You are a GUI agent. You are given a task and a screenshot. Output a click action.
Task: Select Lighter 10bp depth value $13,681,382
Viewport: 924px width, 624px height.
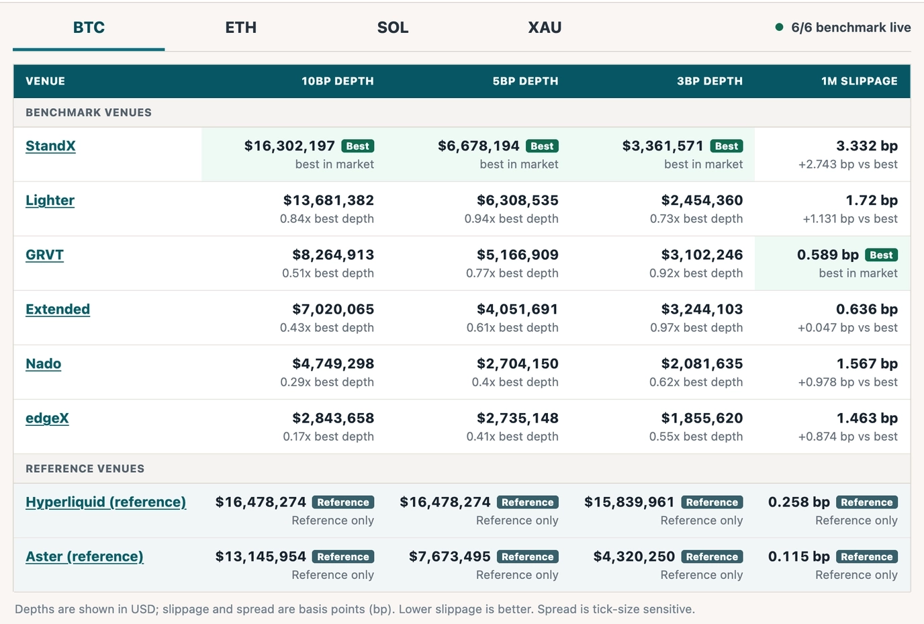point(328,200)
